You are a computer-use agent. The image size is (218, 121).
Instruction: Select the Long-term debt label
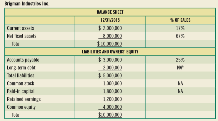coord(21,68)
